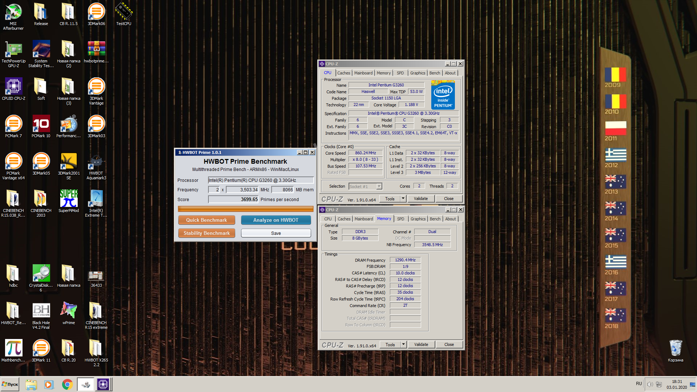
Task: Launch PCMark 10 desktop icon
Action: click(x=41, y=126)
